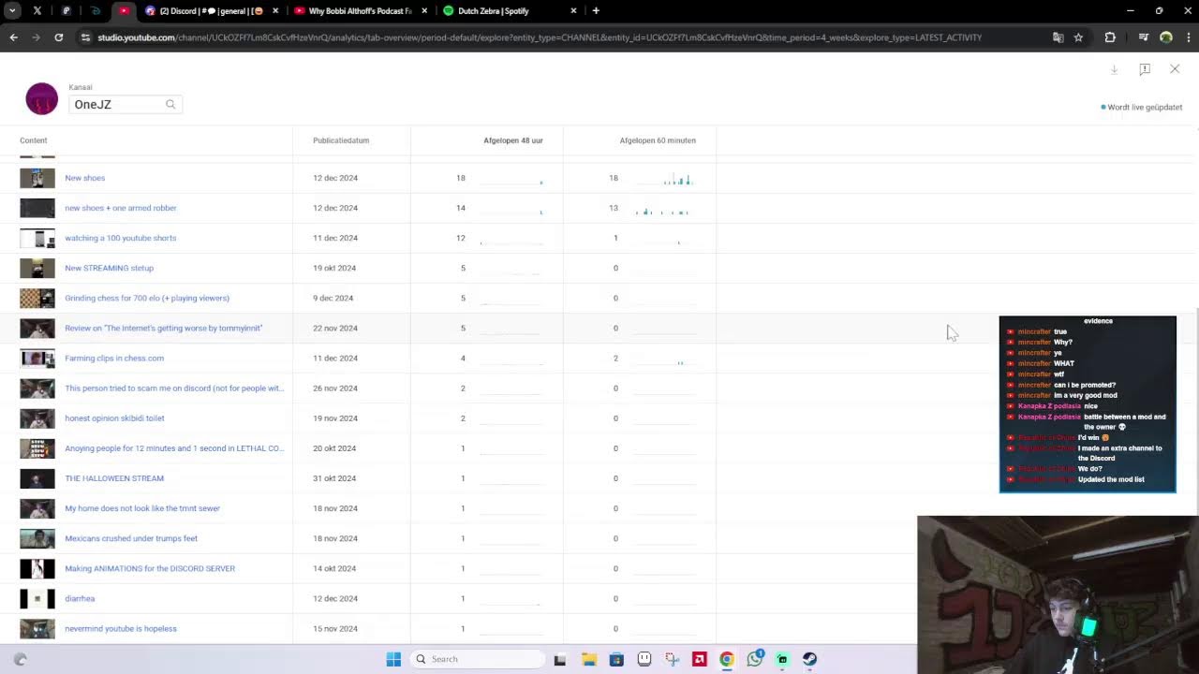Image resolution: width=1199 pixels, height=674 pixels.
Task: Click the search magnifier in channel field
Action: (x=170, y=104)
